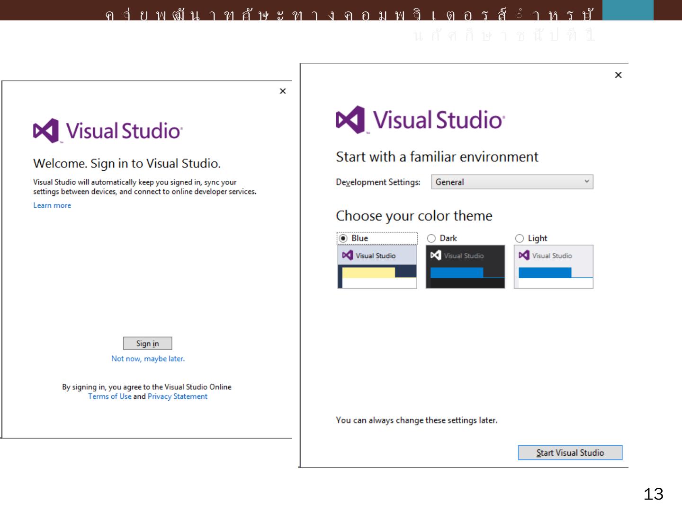
Task: Pick the Light color theme radio button
Action: [520, 238]
